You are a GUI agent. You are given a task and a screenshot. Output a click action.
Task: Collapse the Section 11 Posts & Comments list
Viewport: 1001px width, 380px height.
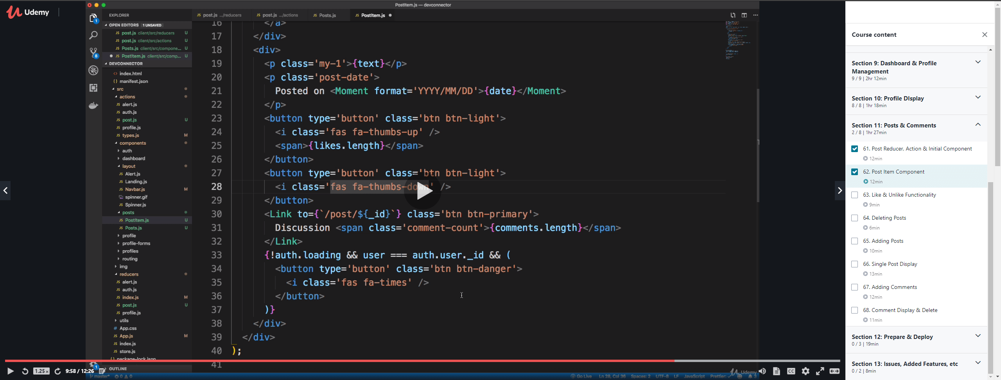pyautogui.click(x=978, y=124)
